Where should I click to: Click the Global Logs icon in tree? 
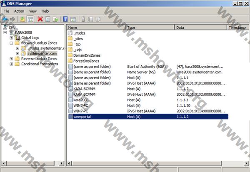(17, 38)
